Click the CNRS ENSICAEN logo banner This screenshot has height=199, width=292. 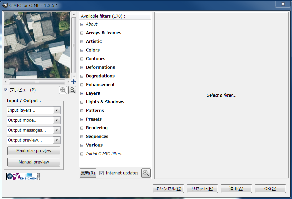[x=23, y=176]
